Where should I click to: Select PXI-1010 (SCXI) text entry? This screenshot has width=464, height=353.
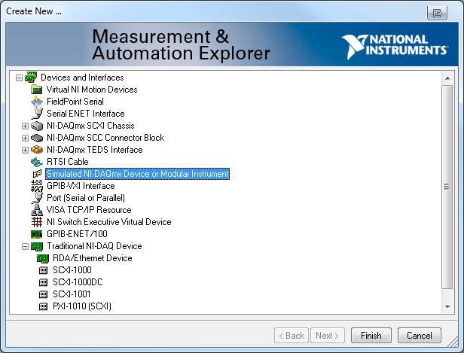tap(82, 306)
